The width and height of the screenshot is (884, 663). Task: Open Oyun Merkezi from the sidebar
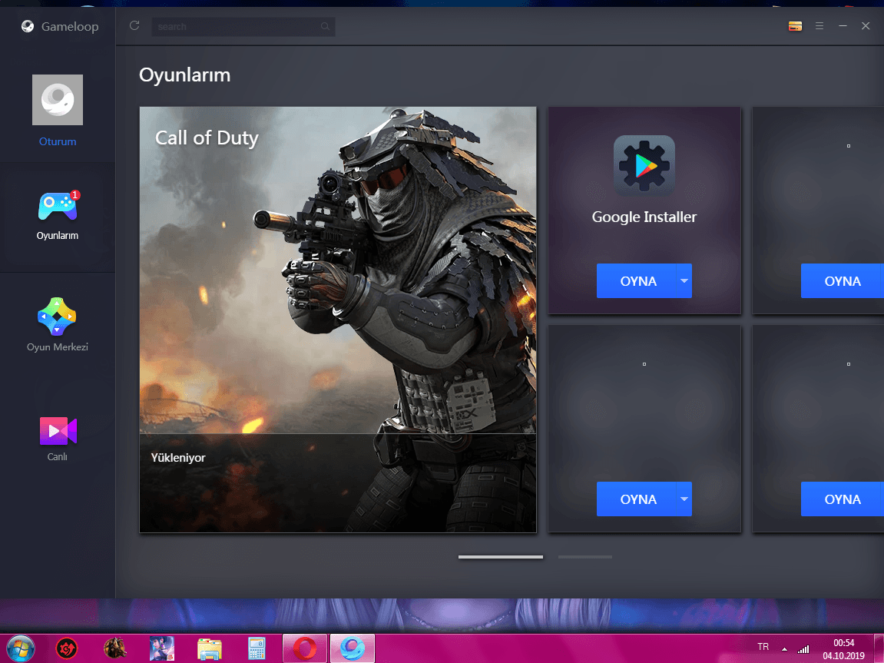58,325
